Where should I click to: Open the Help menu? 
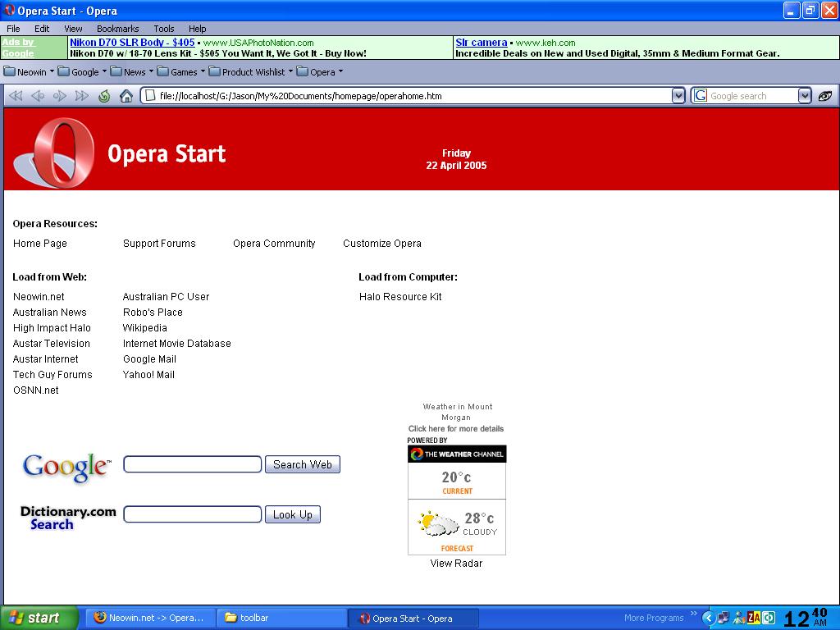click(x=197, y=29)
